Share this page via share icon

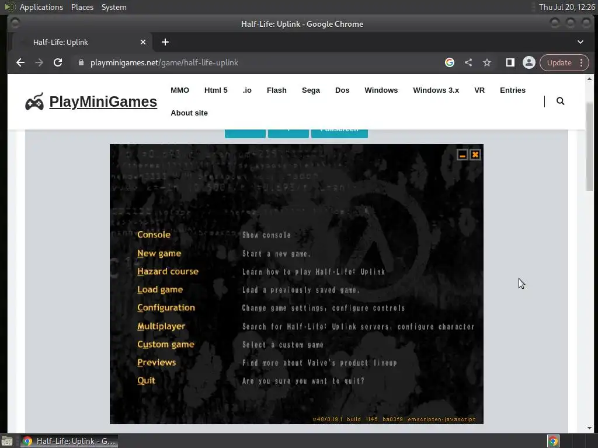(468, 62)
